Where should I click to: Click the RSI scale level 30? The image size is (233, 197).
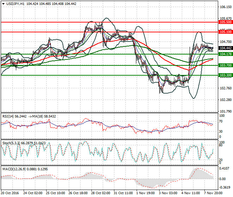(221, 132)
